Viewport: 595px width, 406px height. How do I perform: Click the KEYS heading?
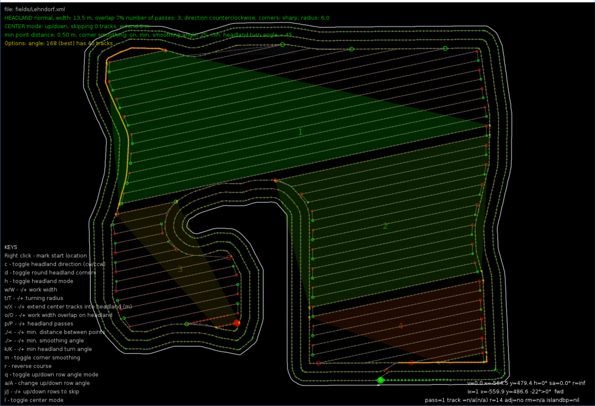[11, 247]
